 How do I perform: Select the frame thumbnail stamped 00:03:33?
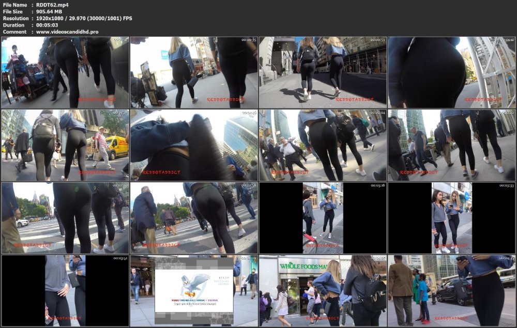click(452, 218)
